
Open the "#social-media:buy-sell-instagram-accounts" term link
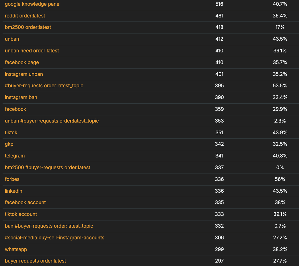[x=54, y=238]
